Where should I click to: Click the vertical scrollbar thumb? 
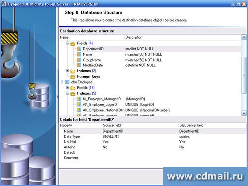coord(244,75)
